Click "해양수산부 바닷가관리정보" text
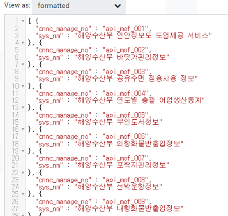 tap(122, 57)
